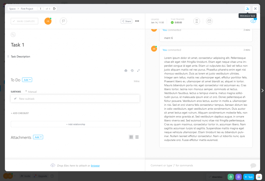Click the send comment bubble icon
265x181 pixels.
253,165
